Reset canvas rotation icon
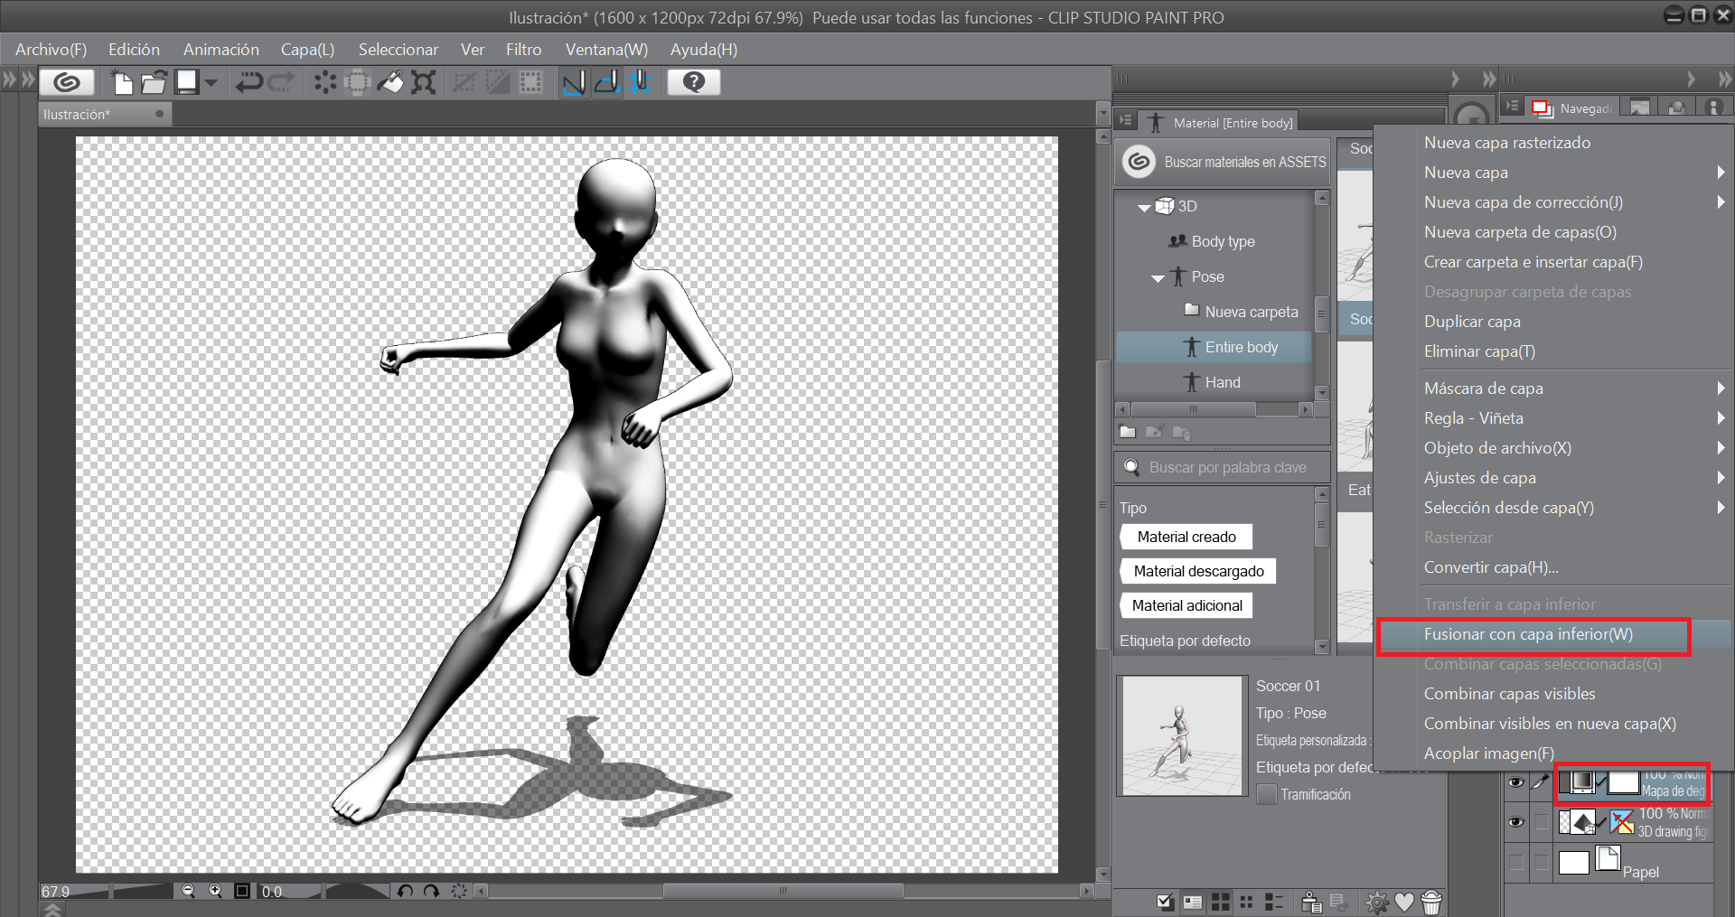The height and width of the screenshot is (917, 1735). (459, 891)
